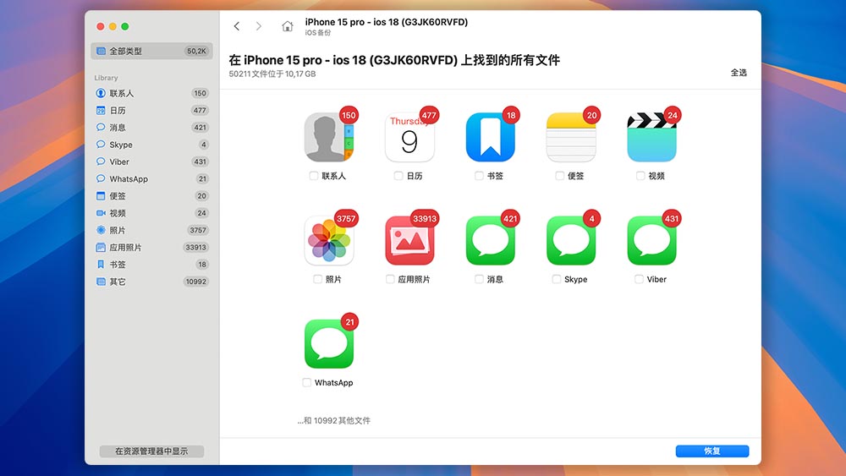This screenshot has height=476, width=846.
Task: Open the 视频 videos clapperboard icon
Action: click(x=651, y=137)
